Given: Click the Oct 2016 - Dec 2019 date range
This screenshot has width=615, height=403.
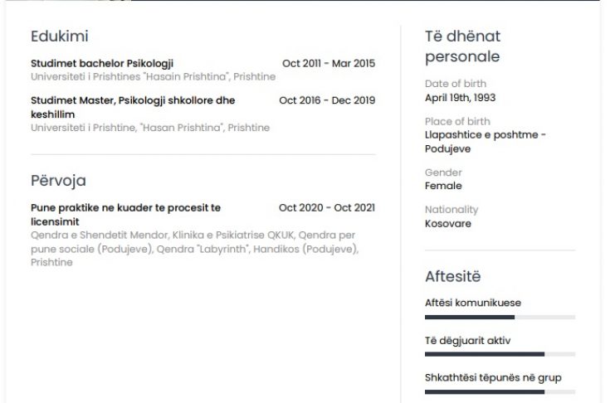Looking at the screenshot, I should [x=327, y=100].
